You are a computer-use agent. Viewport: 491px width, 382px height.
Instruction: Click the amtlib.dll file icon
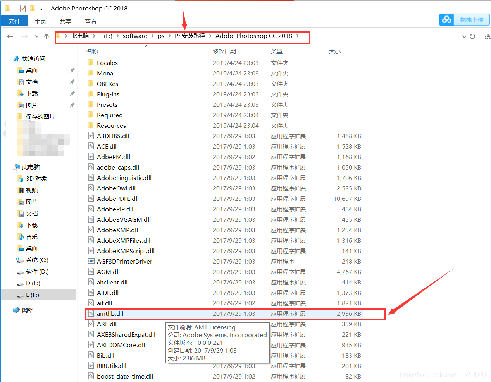pos(91,313)
